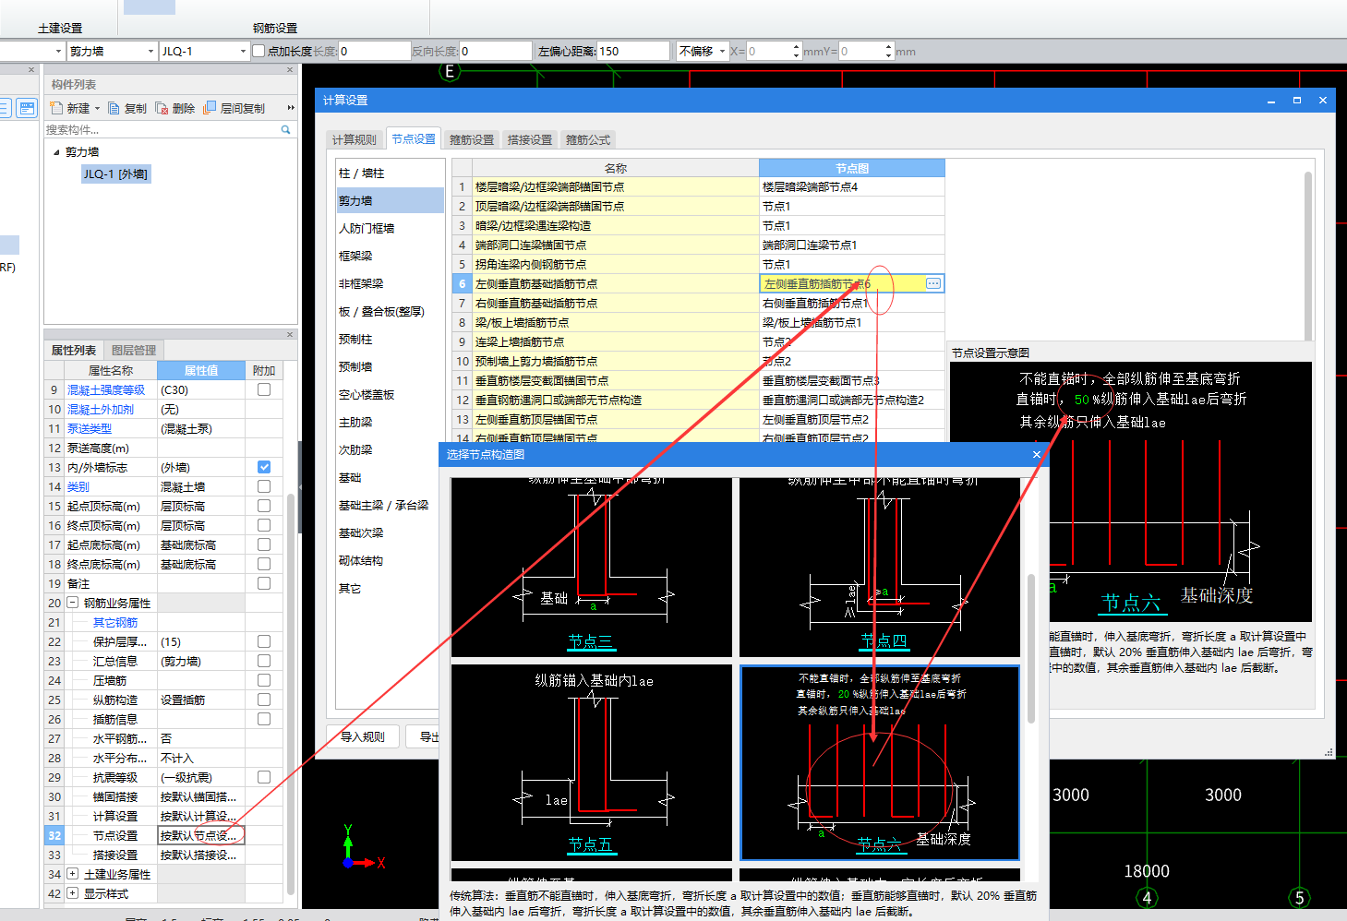Switch to the 箍筋设置 tab
Viewport: 1347px width, 921px height.
pyautogui.click(x=472, y=139)
